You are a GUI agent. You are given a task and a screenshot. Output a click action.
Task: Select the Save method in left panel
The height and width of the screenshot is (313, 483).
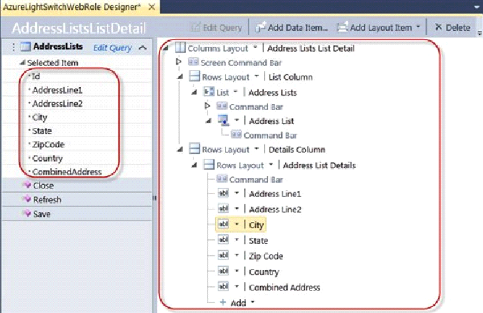tap(42, 214)
